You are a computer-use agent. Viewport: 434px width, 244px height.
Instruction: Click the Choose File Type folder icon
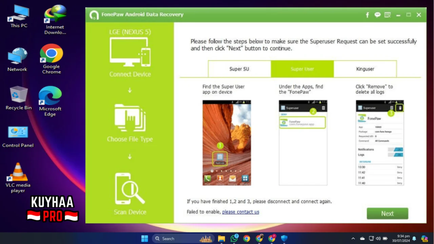pyautogui.click(x=130, y=118)
